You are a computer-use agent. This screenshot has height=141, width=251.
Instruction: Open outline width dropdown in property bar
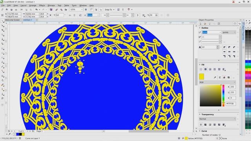pyautogui.click(x=98, y=15)
